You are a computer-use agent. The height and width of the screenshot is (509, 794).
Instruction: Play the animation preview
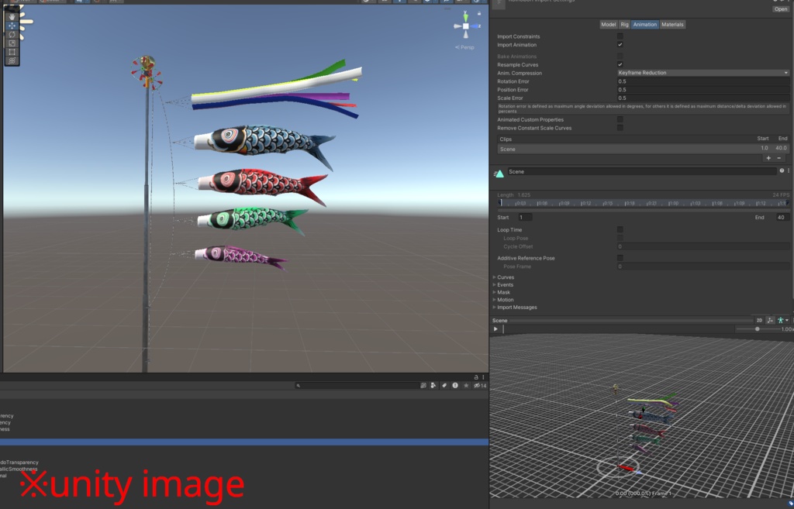495,329
